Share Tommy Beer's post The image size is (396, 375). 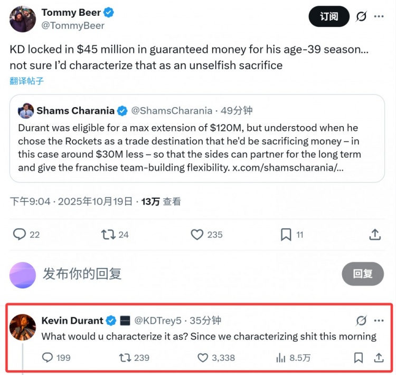375,234
